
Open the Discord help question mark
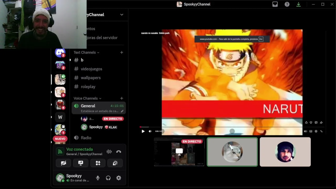(x=287, y=4)
